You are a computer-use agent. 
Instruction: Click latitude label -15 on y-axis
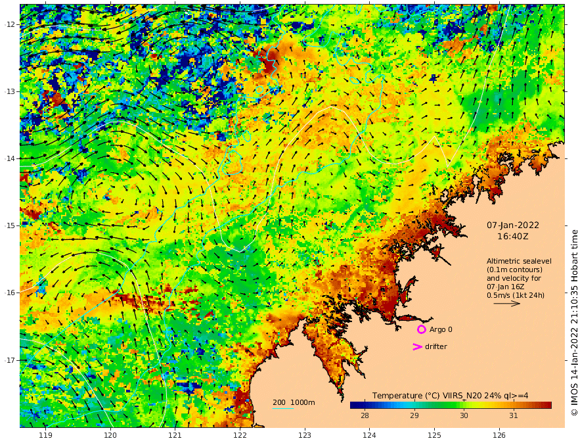tap(10, 225)
